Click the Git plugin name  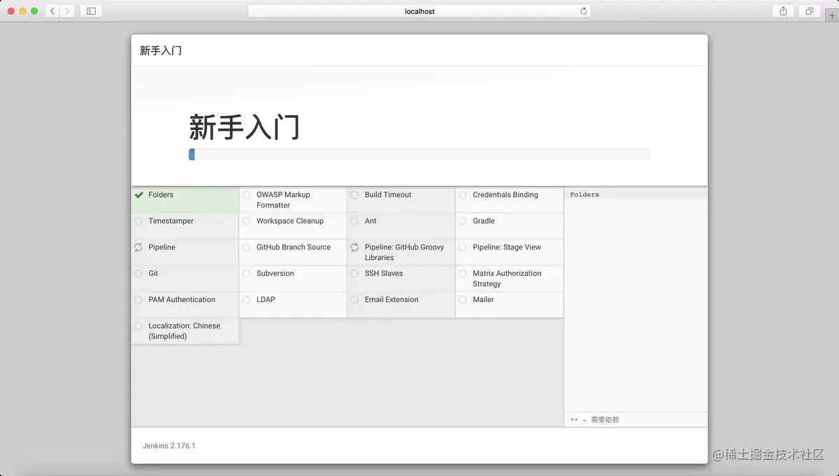(153, 273)
